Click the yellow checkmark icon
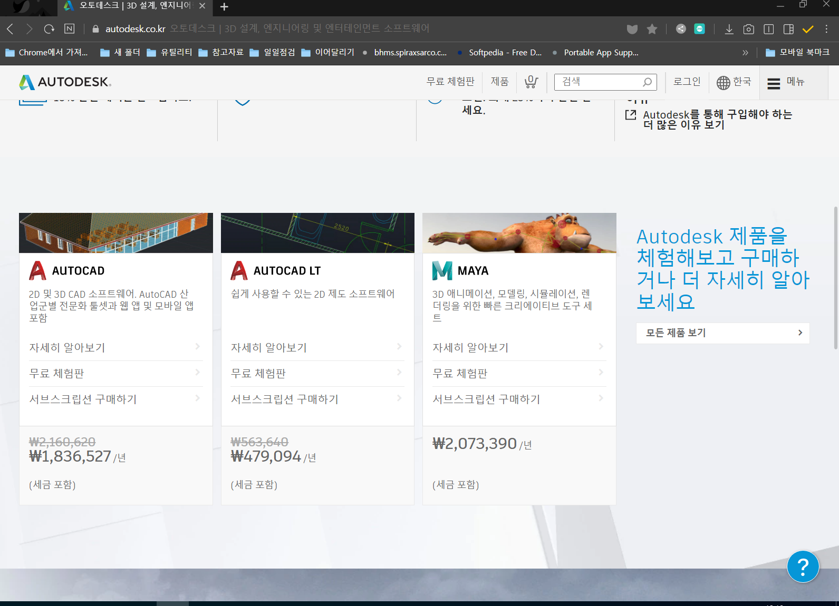 (x=808, y=29)
